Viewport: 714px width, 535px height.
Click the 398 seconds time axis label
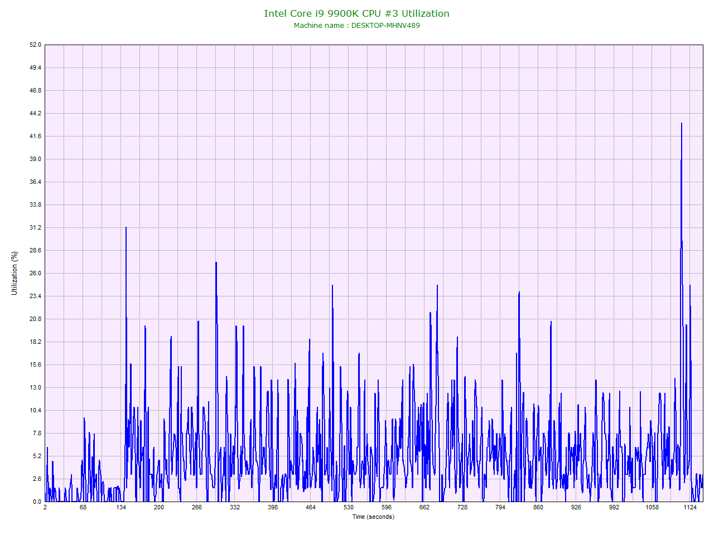pyautogui.click(x=273, y=507)
